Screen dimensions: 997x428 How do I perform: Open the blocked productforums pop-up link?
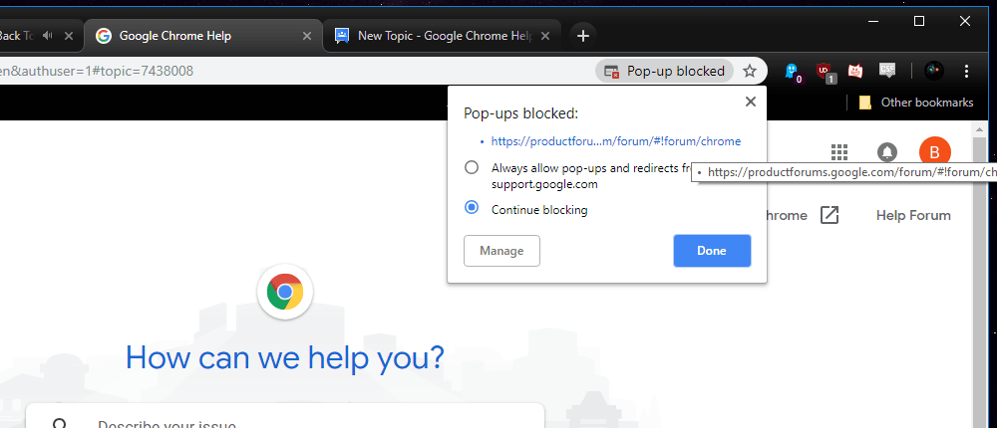pos(615,141)
